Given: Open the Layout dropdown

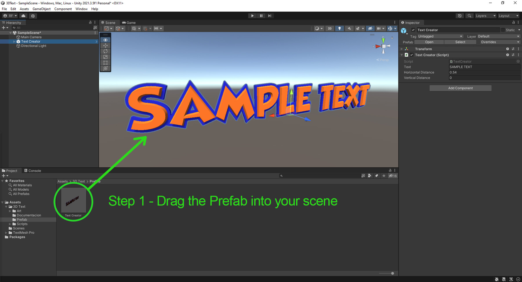Looking at the screenshot, I should click(x=508, y=16).
